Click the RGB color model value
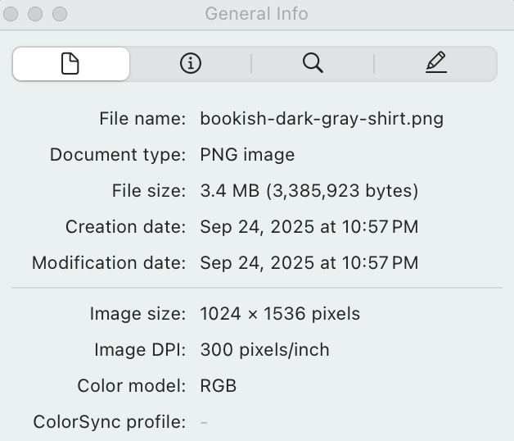This screenshot has width=514, height=441. click(x=219, y=386)
